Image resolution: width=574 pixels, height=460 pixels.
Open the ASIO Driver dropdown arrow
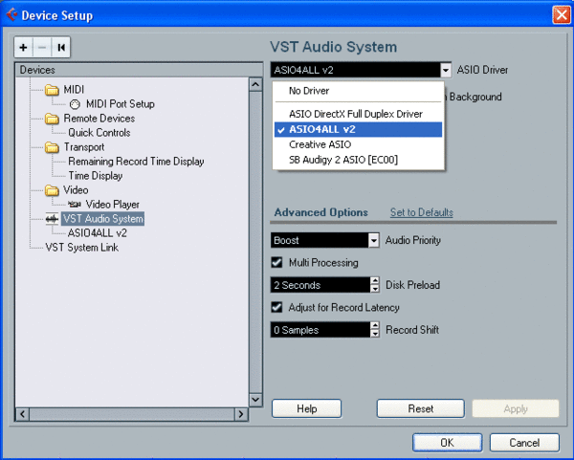446,70
